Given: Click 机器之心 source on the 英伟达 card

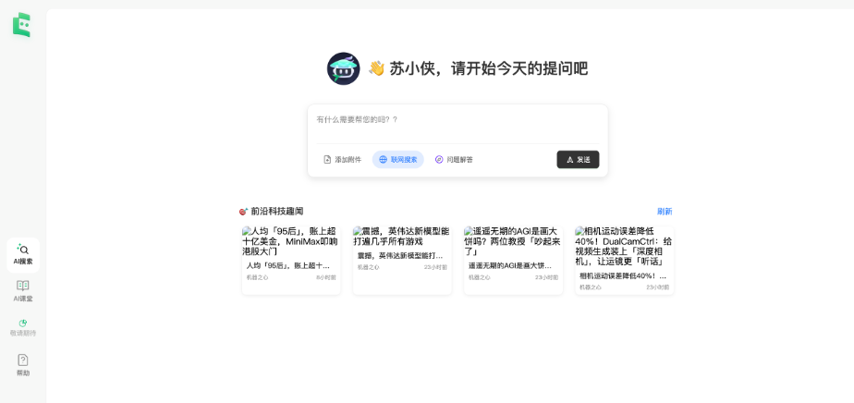Looking at the screenshot, I should click(368, 267).
